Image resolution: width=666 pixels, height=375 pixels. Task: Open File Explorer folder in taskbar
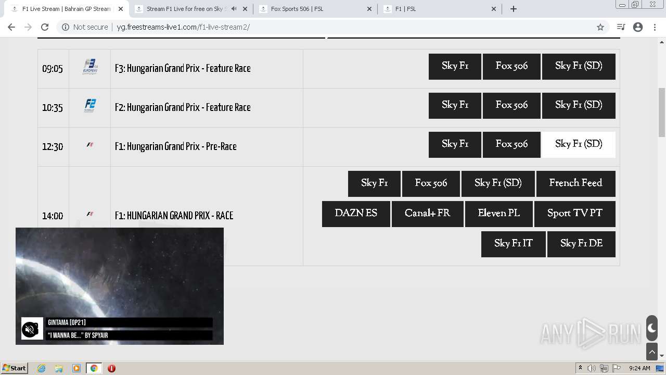(x=59, y=368)
